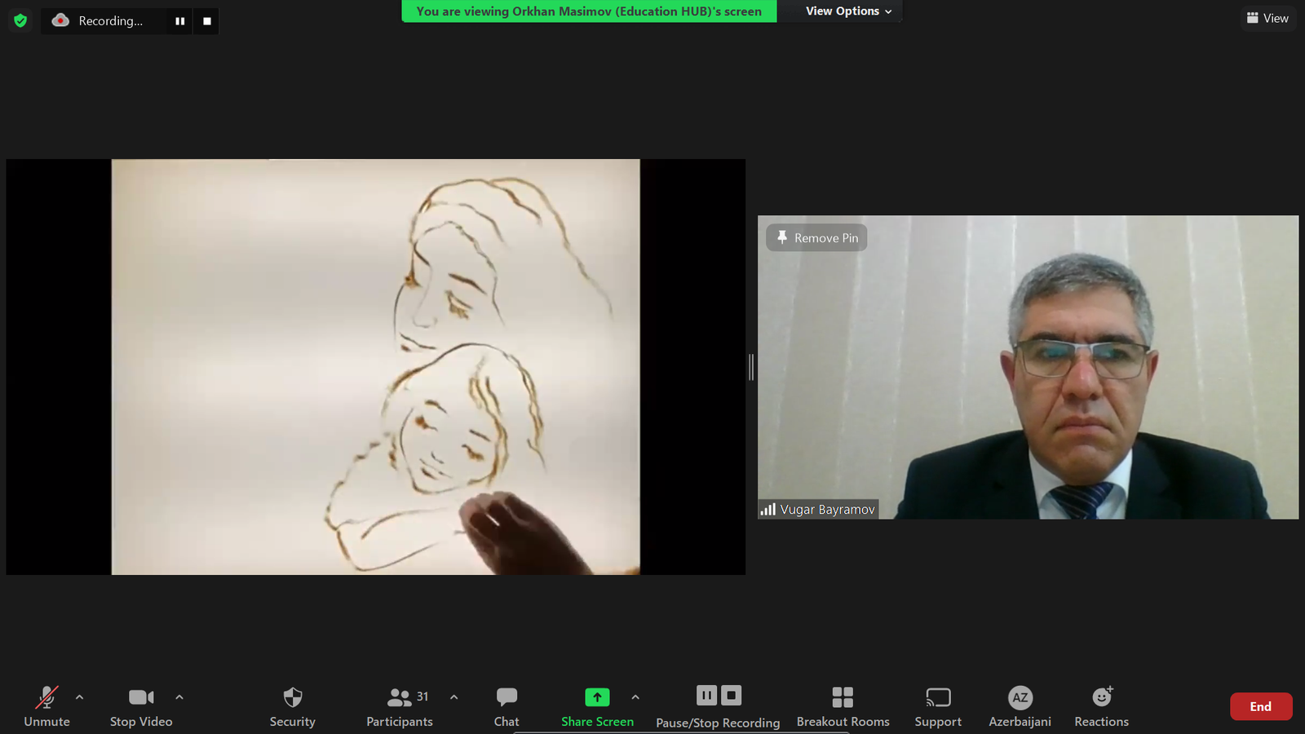Expand share options arrow beside Share Screen
This screenshot has width=1305, height=734.
click(635, 697)
